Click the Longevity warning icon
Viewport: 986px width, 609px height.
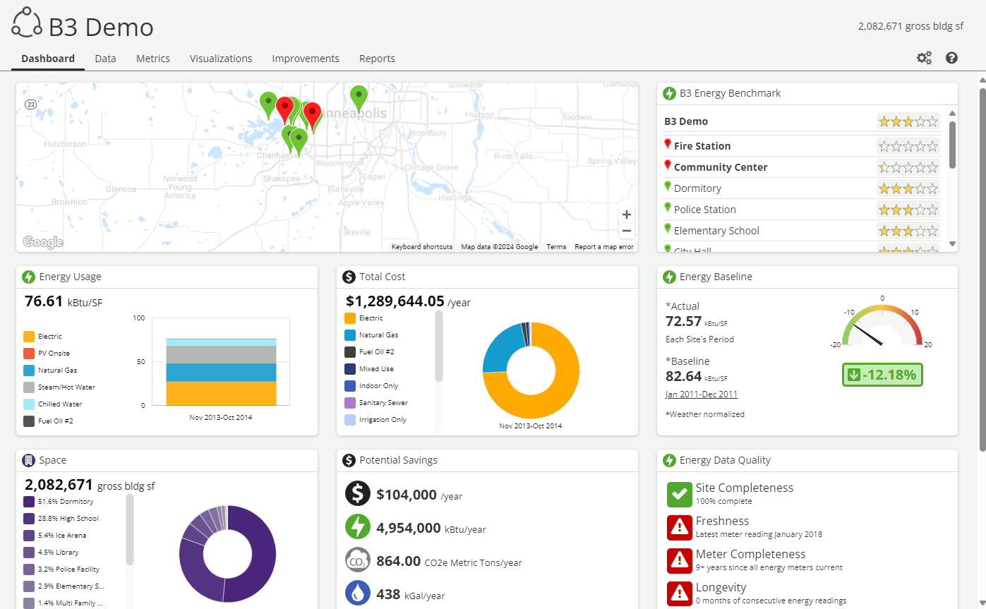click(679, 594)
